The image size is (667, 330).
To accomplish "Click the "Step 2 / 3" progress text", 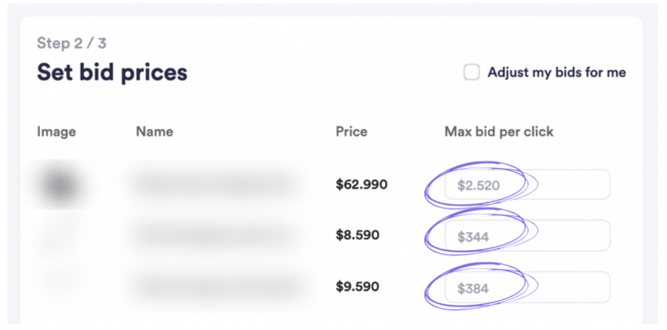I will (72, 43).
